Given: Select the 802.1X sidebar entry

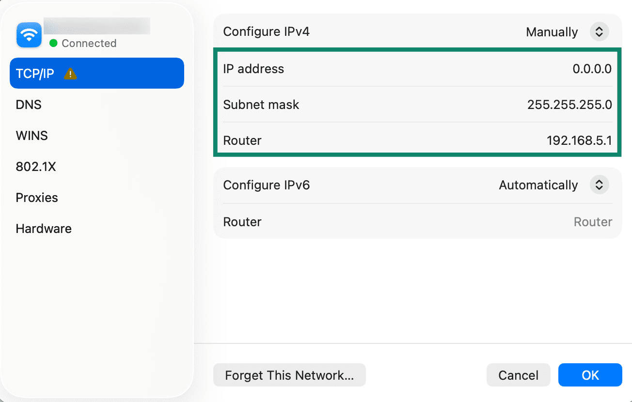Looking at the screenshot, I should tap(36, 166).
